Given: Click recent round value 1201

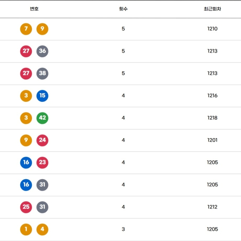Looking at the screenshot, I should 212,140.
